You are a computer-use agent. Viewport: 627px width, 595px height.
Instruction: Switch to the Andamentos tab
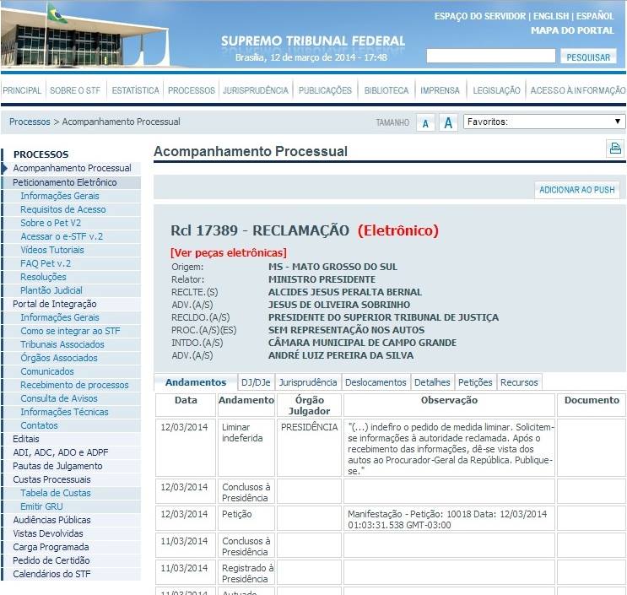[x=196, y=382]
